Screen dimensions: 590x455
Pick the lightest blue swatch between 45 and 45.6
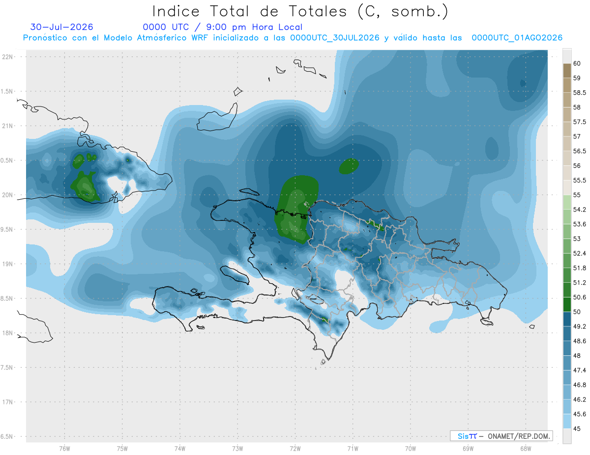(567, 422)
